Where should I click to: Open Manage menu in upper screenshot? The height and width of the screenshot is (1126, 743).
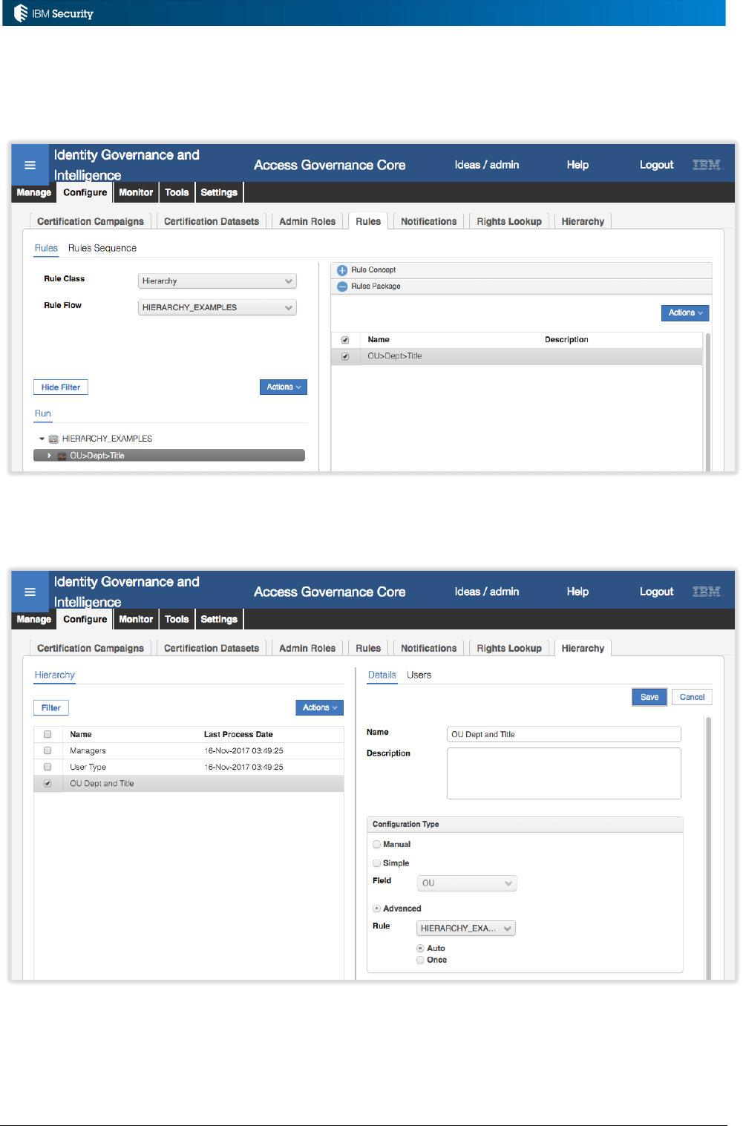34,192
